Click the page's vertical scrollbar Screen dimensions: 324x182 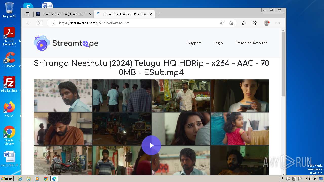click(x=283, y=64)
